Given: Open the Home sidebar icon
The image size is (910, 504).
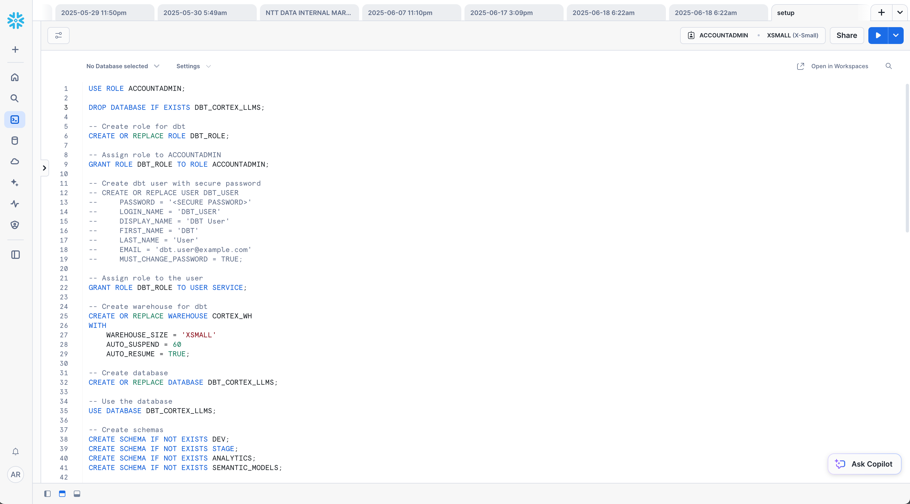Looking at the screenshot, I should click(15, 77).
